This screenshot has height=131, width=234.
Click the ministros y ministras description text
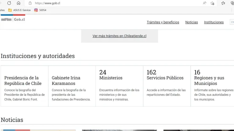click(119, 95)
